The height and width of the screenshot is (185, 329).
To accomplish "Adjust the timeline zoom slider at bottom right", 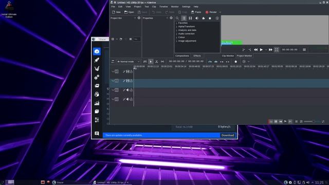I will click(312, 121).
